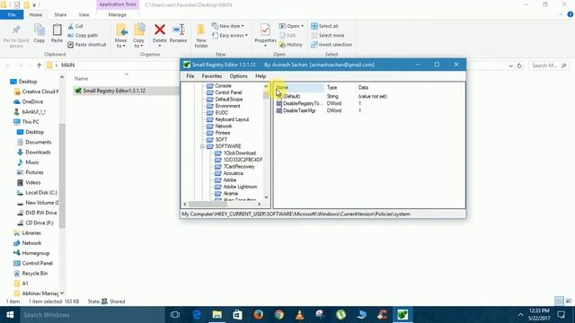Click the Explorer search box
Screen dimensions: 575x323
point(549,65)
